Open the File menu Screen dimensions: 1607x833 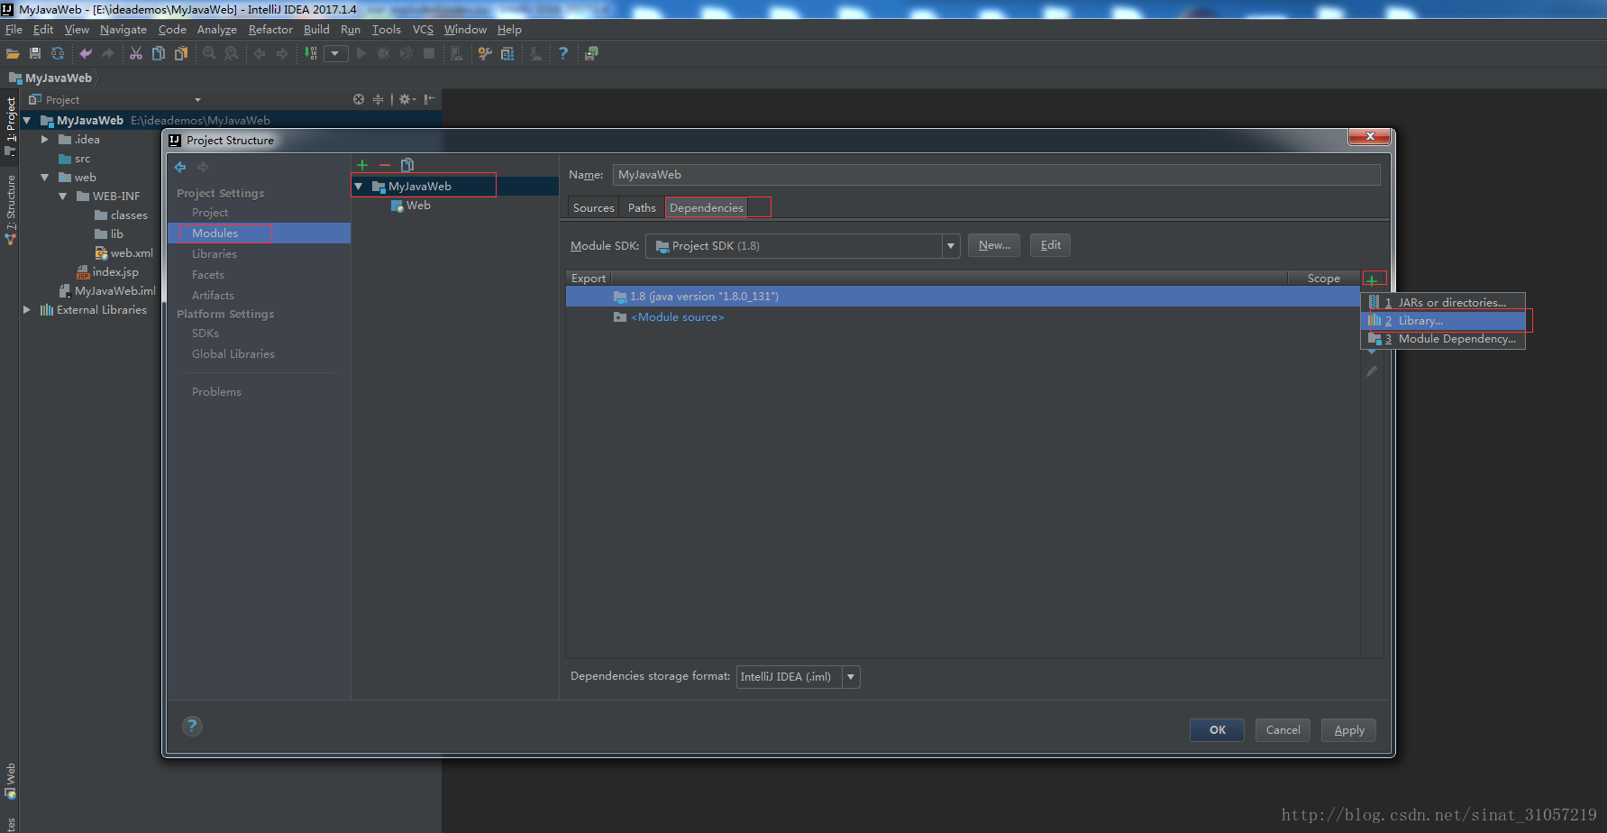[14, 30]
